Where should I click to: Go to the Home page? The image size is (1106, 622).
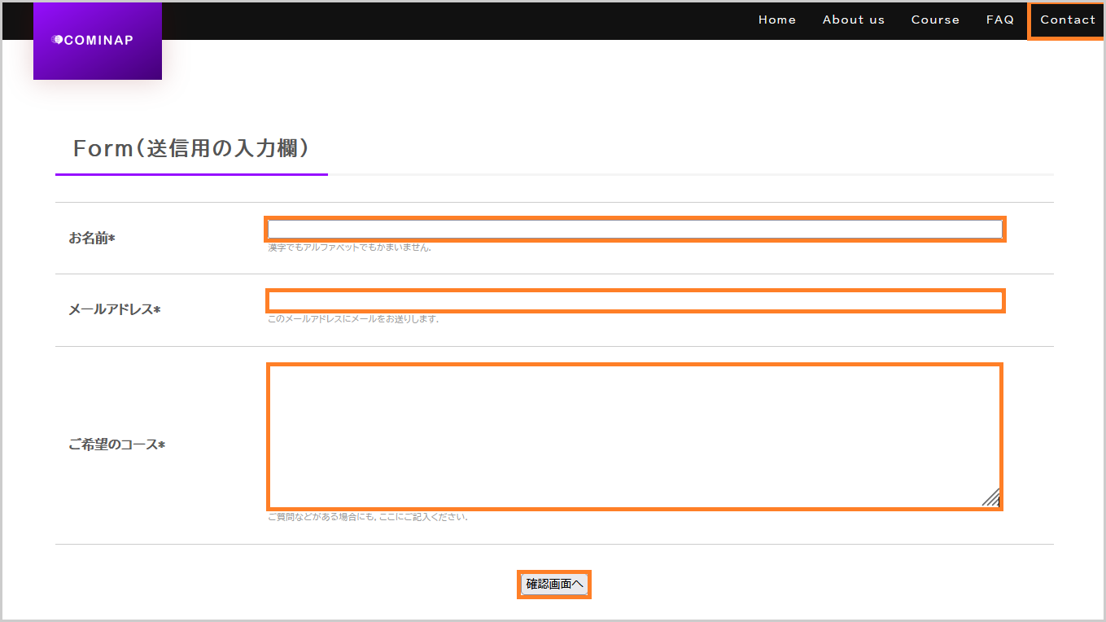776,20
